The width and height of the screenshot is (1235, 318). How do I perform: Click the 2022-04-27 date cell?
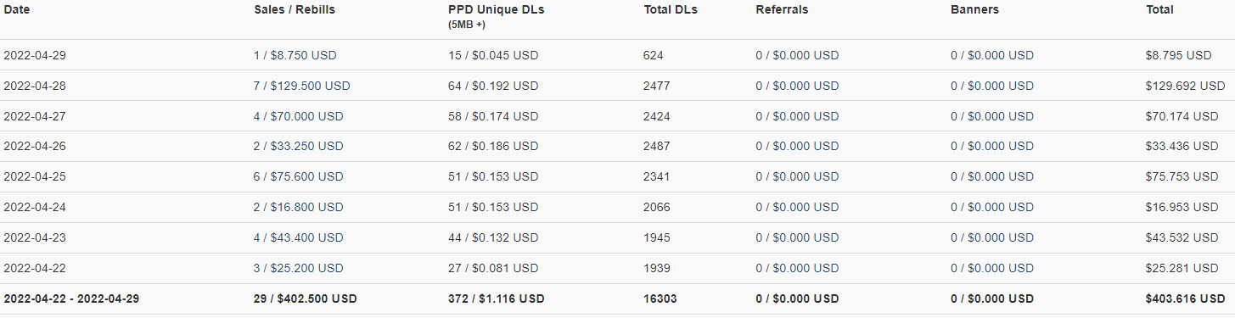tap(35, 116)
